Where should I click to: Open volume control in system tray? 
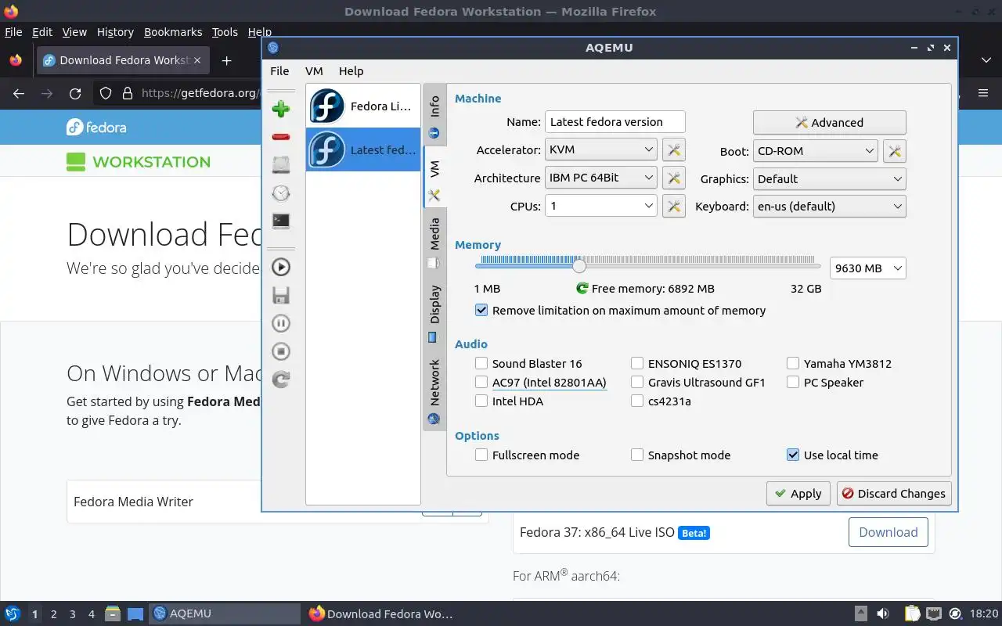[x=883, y=613]
